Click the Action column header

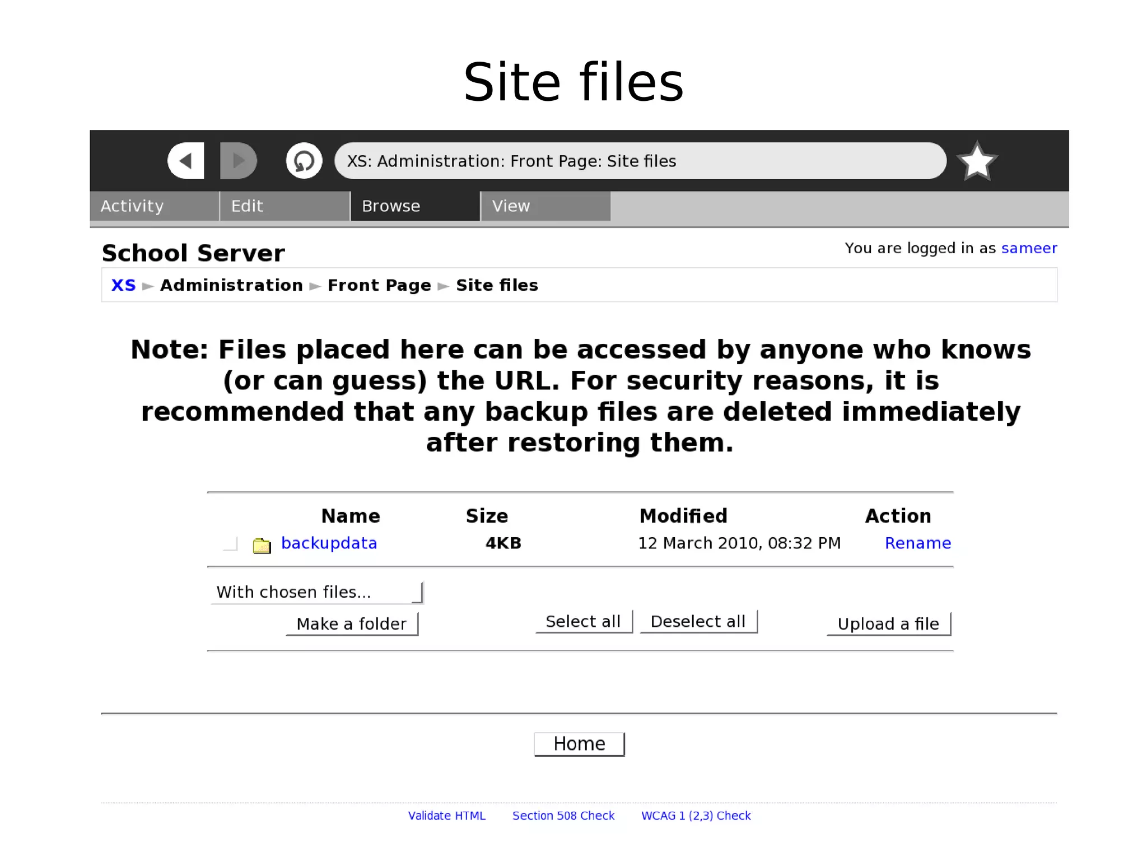pyautogui.click(x=898, y=516)
